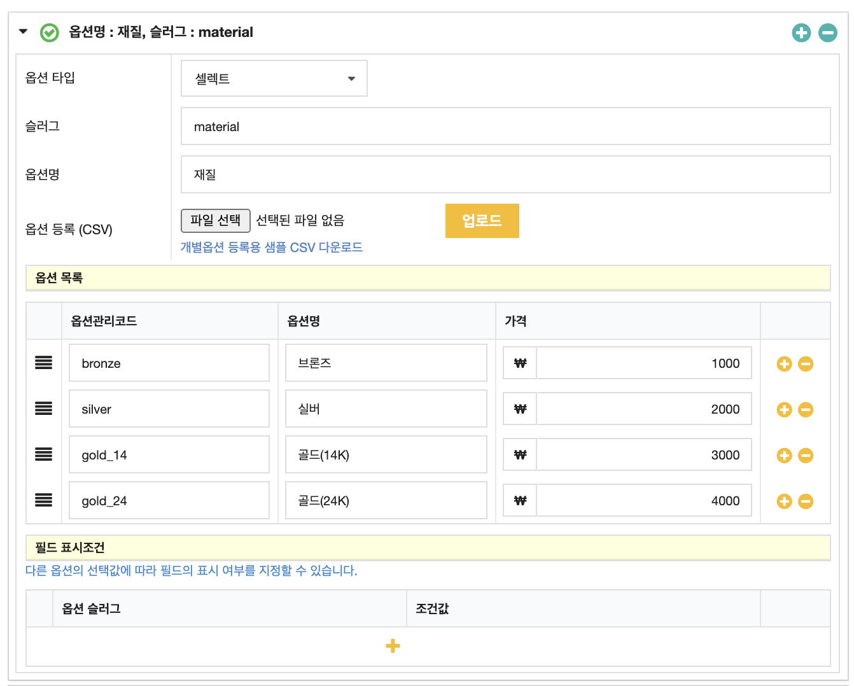Click the 슬러그 input containing material
The height and width of the screenshot is (686, 854).
pos(505,127)
